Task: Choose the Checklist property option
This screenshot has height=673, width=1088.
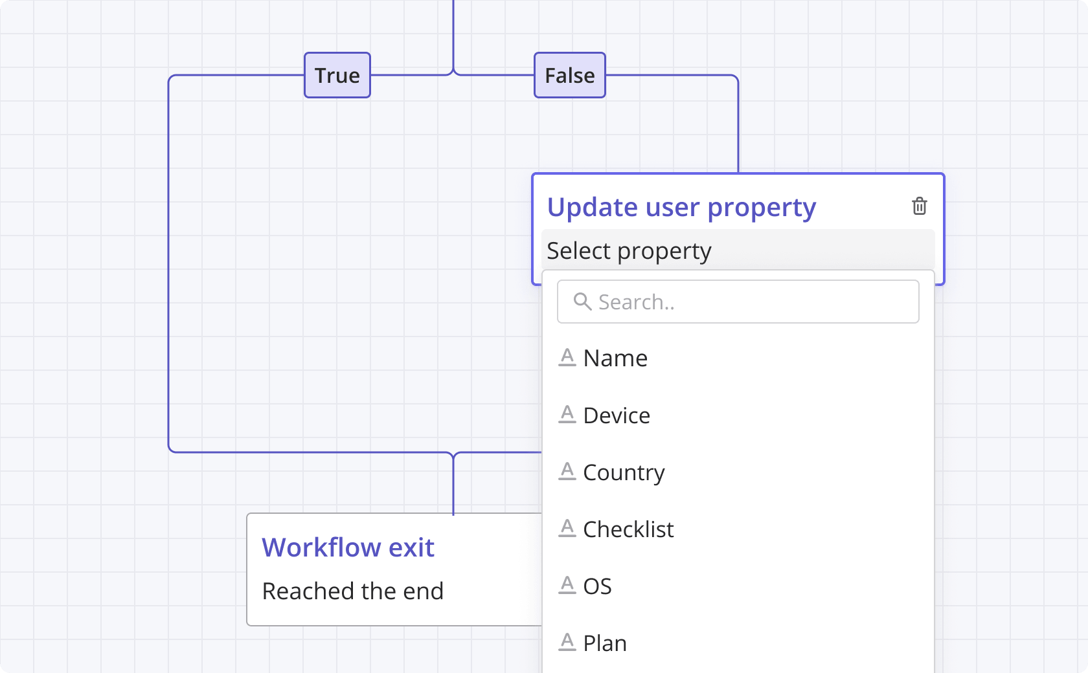Action: click(x=628, y=529)
